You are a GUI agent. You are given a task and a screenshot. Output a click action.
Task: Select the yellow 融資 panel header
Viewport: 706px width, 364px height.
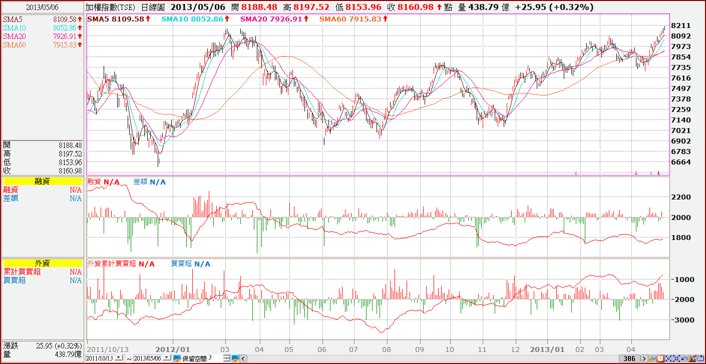coord(42,181)
